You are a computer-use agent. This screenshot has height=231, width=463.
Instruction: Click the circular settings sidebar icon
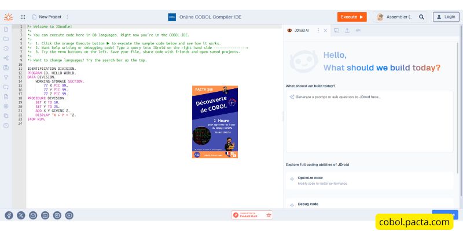click(6, 106)
